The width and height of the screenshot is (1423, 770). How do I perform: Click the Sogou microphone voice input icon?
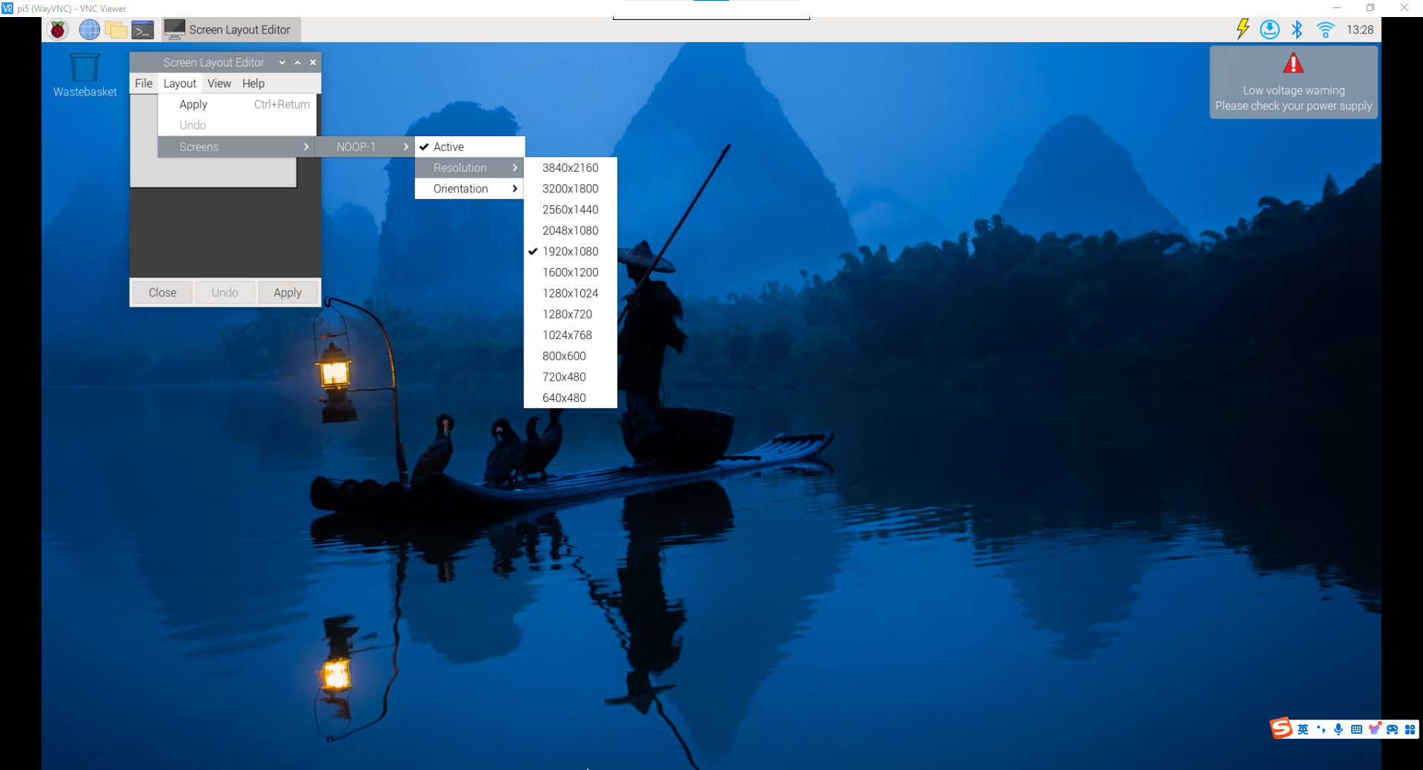pos(1339,729)
